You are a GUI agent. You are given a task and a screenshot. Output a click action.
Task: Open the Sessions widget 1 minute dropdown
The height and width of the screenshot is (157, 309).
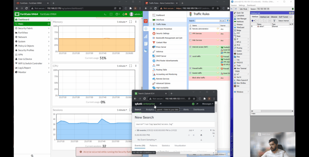[122, 110]
